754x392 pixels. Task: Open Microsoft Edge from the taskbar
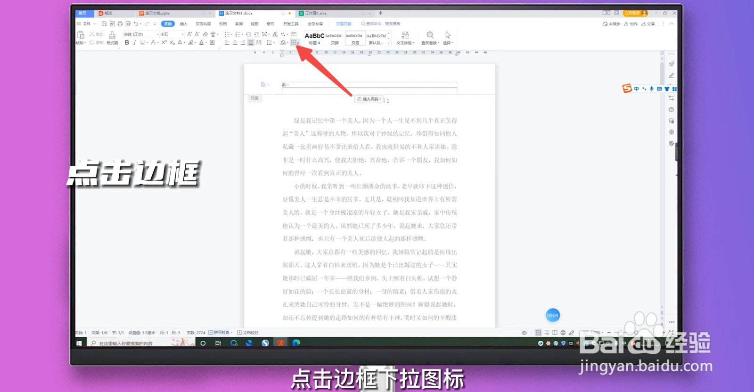click(296, 343)
